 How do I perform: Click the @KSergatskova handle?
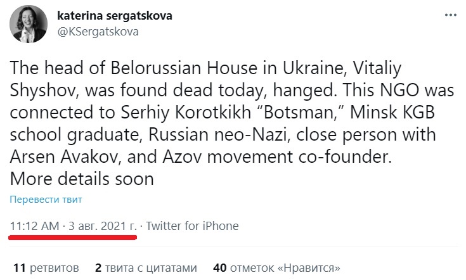click(98, 31)
